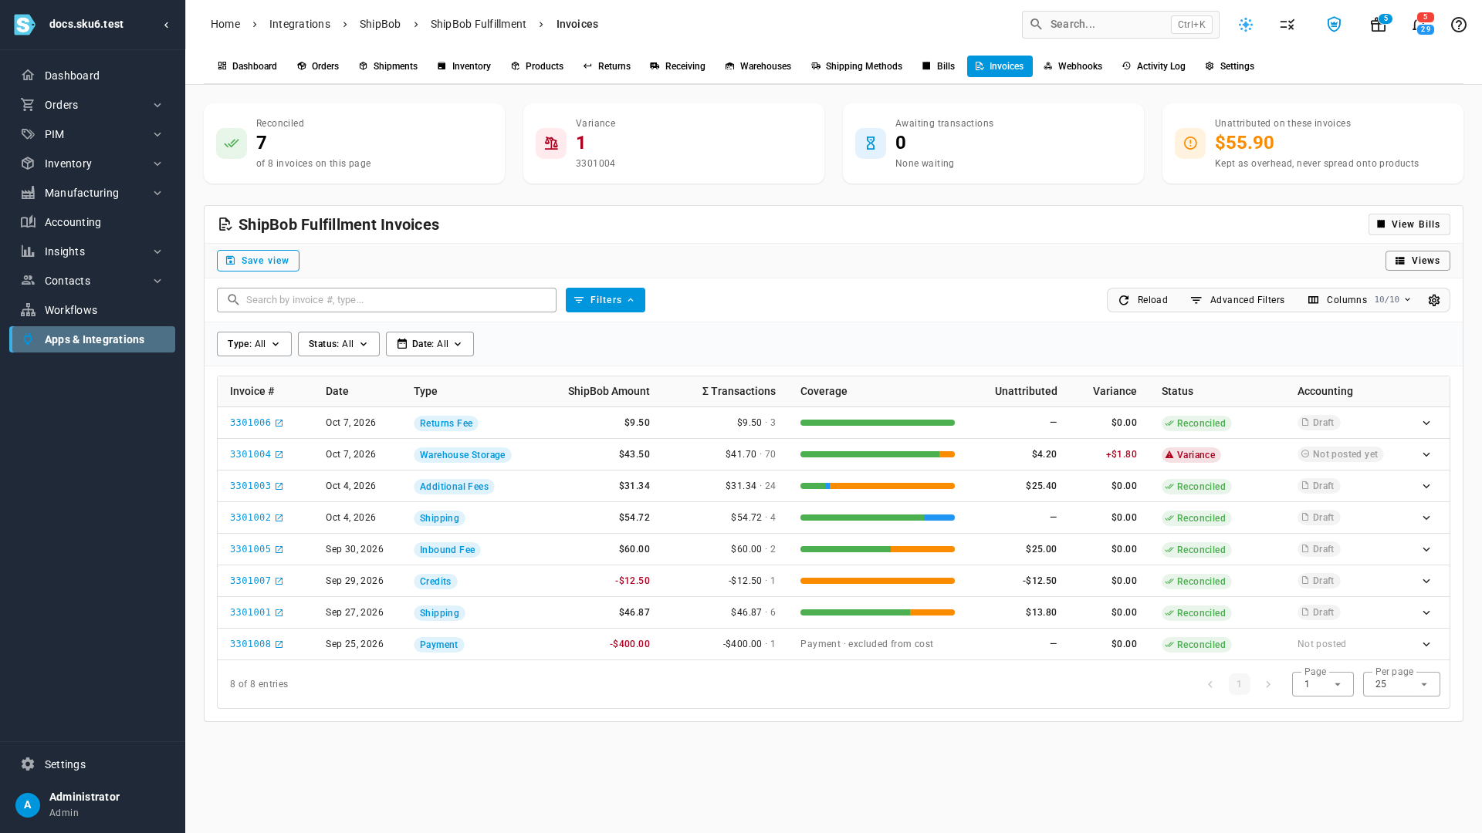The width and height of the screenshot is (1482, 833).
Task: Open the Views button
Action: coord(1417,261)
